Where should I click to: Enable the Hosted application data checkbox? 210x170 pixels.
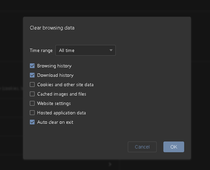[32, 113]
